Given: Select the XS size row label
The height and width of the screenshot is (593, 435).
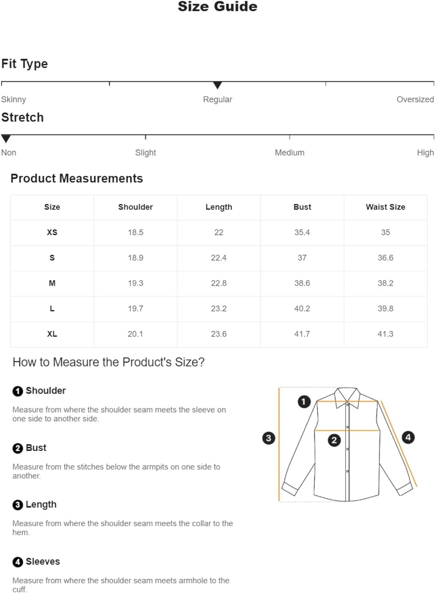Looking at the screenshot, I should click(x=52, y=232).
